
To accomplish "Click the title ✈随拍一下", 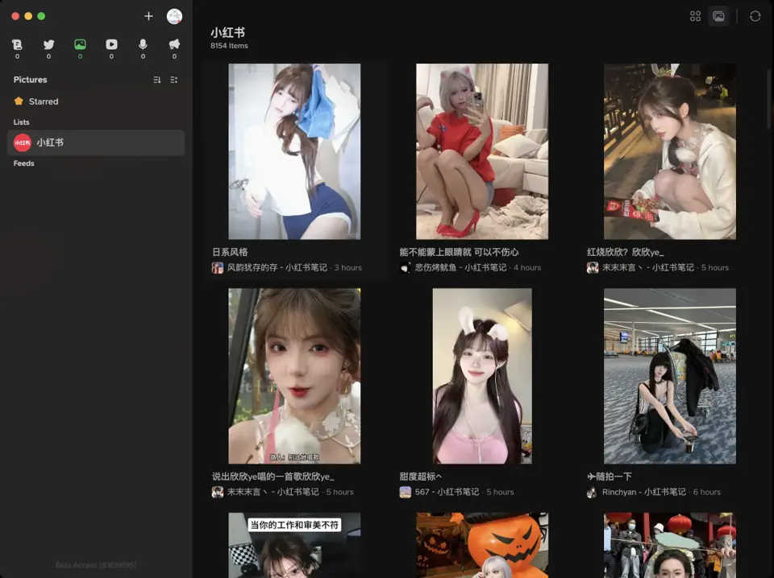I will click(610, 477).
